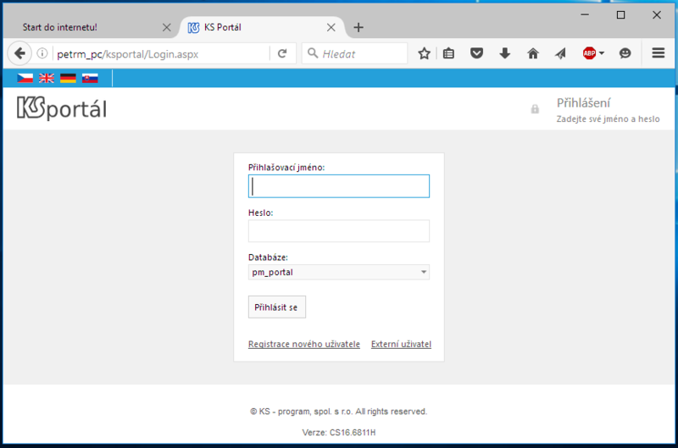Click the Databáze: label
678x448 pixels.
click(268, 257)
